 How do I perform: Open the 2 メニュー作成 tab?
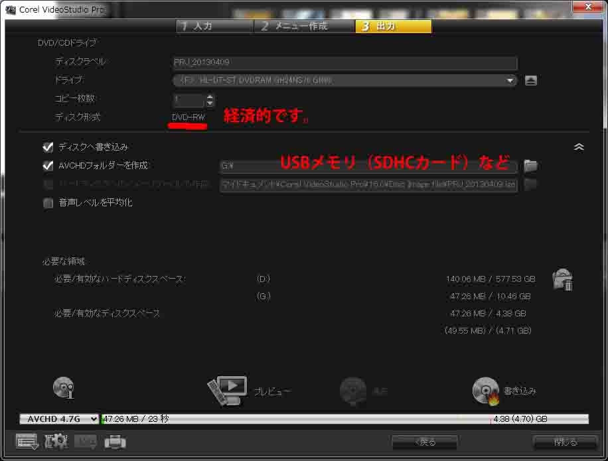pos(305,27)
